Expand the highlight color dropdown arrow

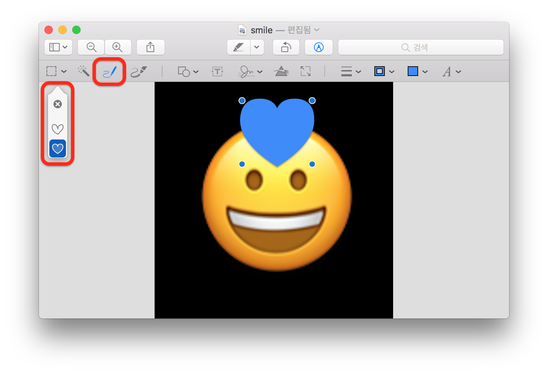257,47
